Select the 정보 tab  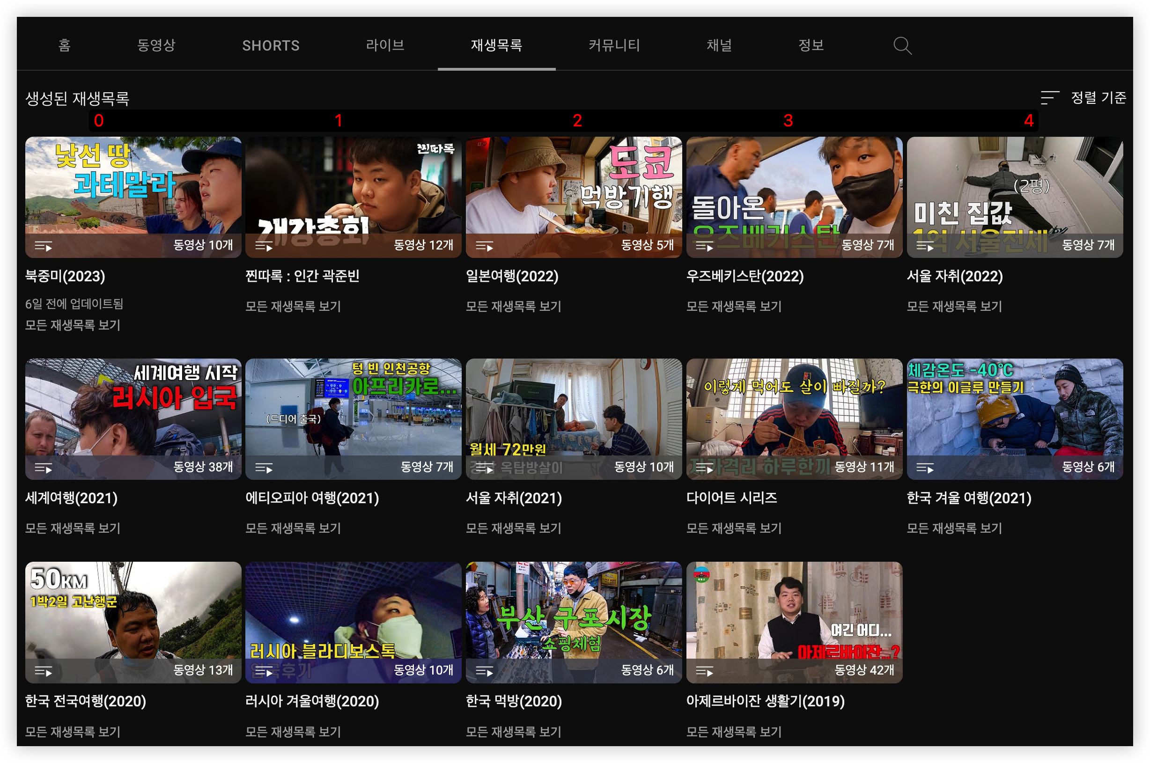pos(811,45)
